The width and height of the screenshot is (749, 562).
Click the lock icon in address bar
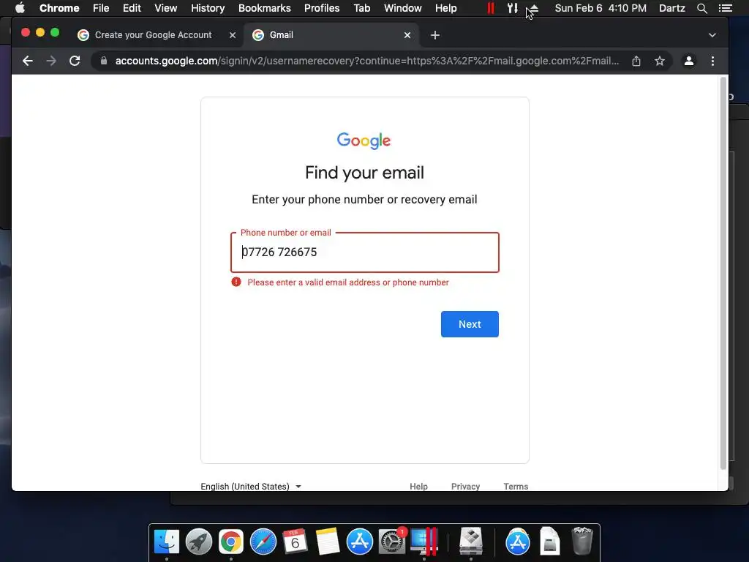click(x=104, y=61)
